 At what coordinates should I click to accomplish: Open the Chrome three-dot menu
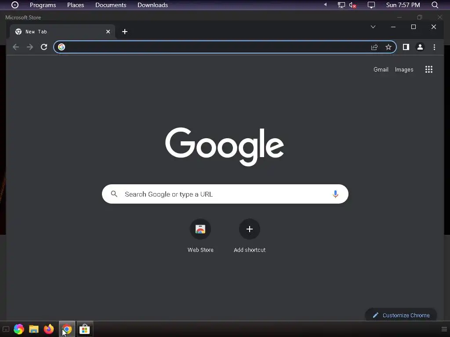tap(434, 47)
